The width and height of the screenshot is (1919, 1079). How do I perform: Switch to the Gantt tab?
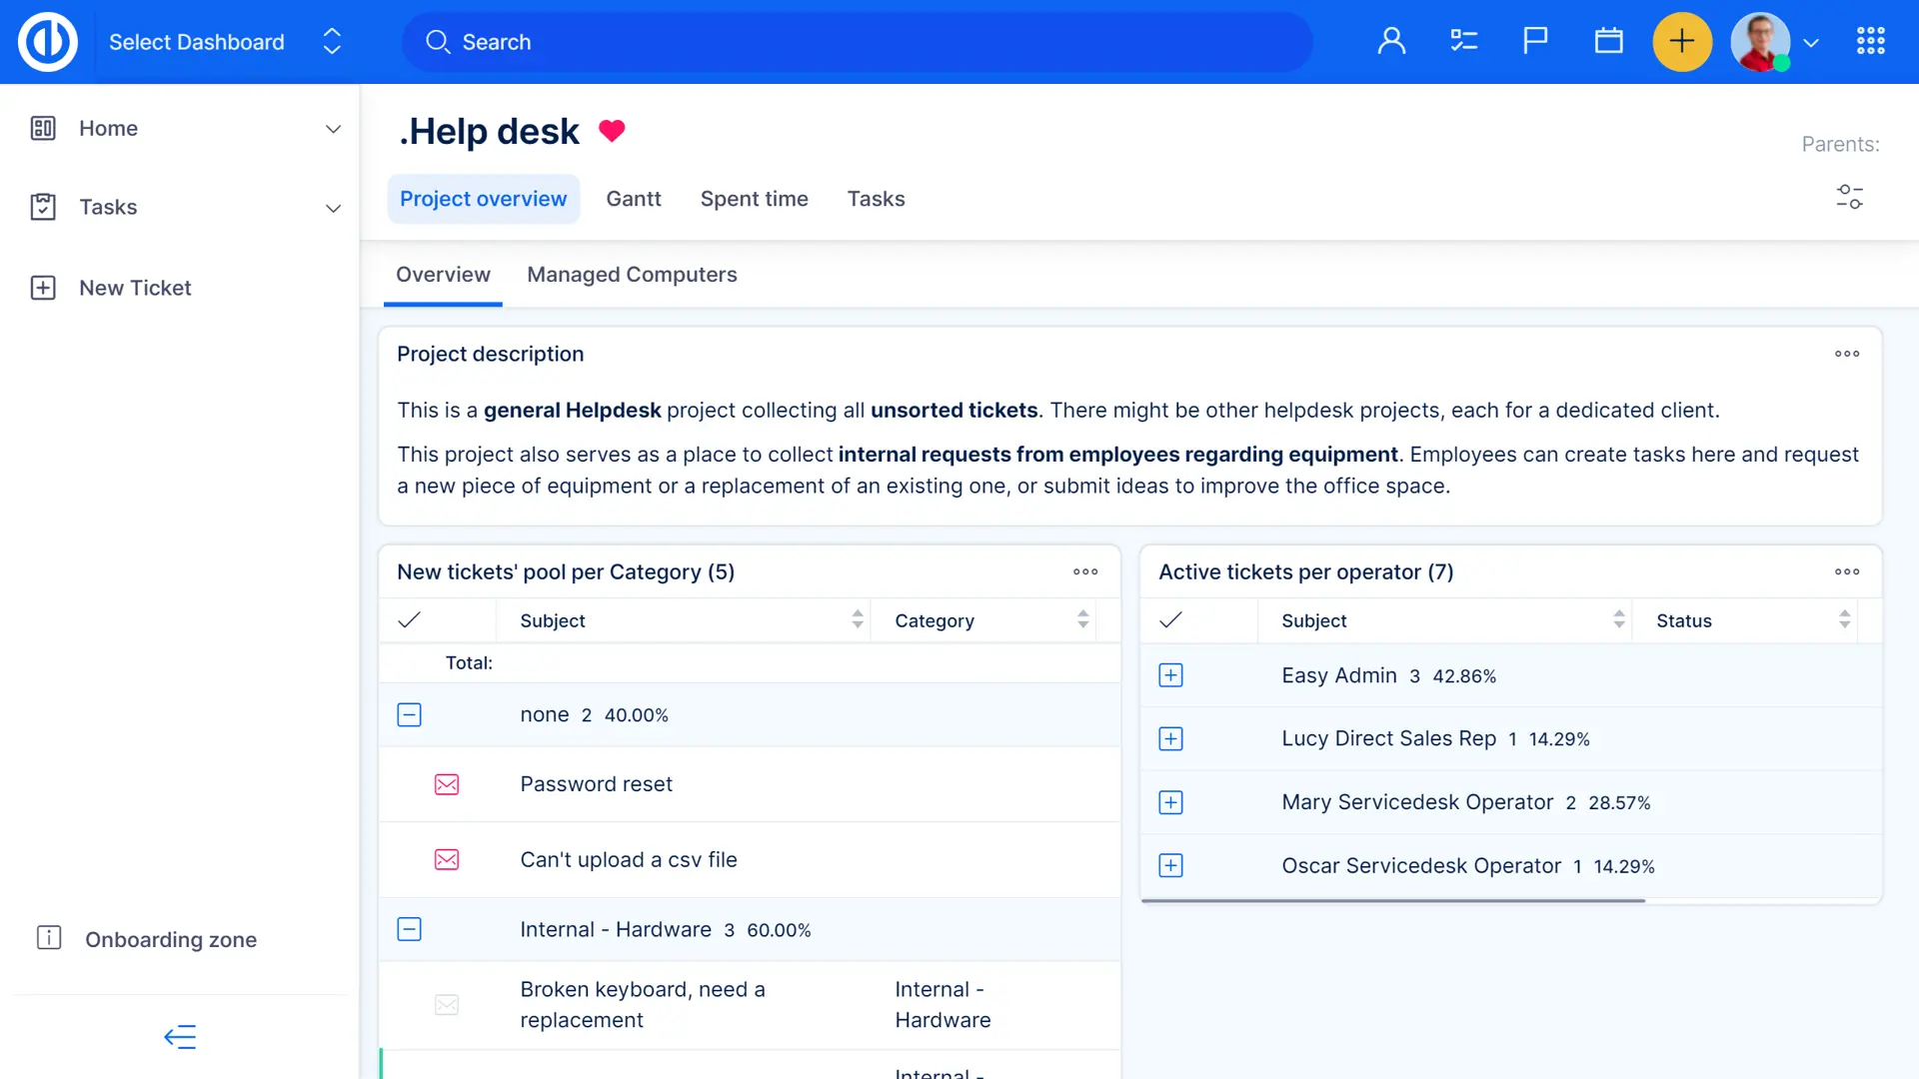coord(633,199)
